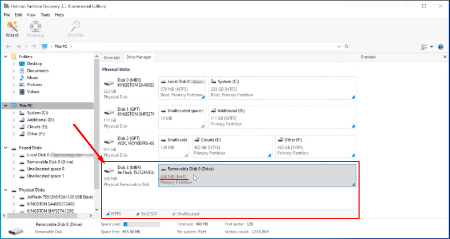The height and width of the screenshot is (239, 450).
Task: Click the Space used progress bar
Action: coord(142,224)
